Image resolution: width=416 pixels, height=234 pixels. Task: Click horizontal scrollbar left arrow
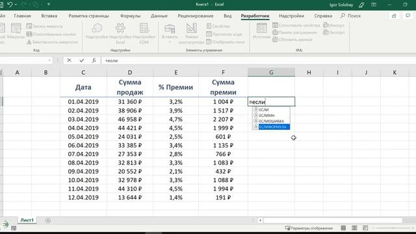click(260, 220)
